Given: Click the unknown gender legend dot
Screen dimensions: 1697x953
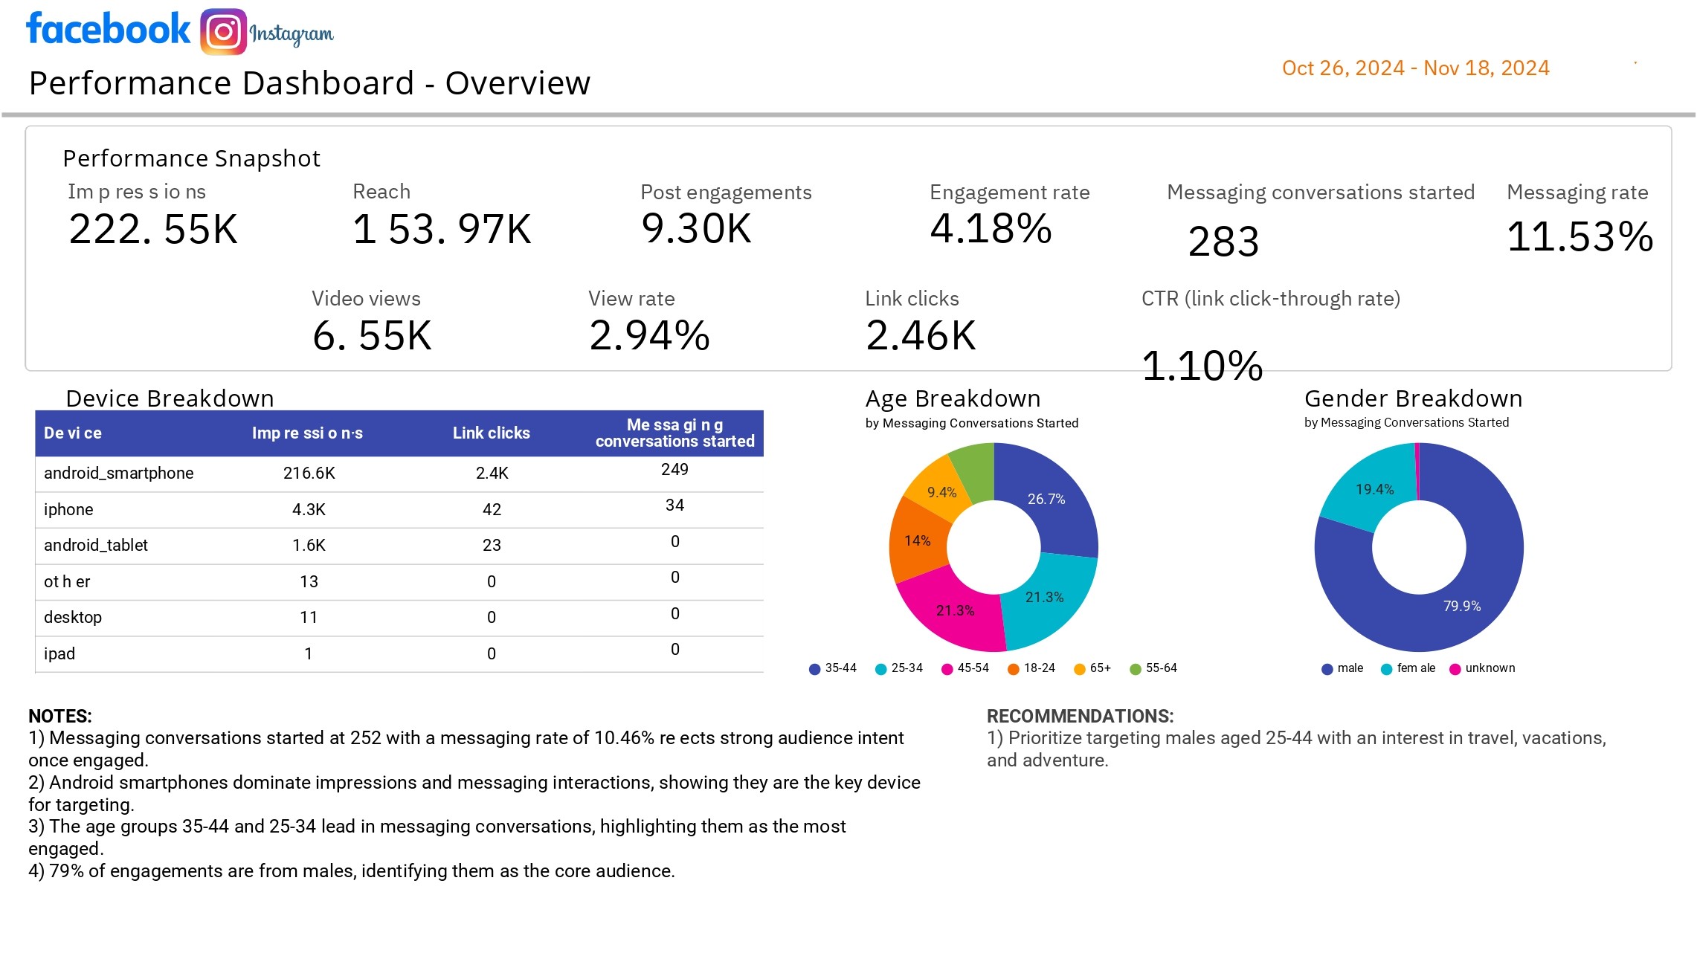Looking at the screenshot, I should point(1455,669).
